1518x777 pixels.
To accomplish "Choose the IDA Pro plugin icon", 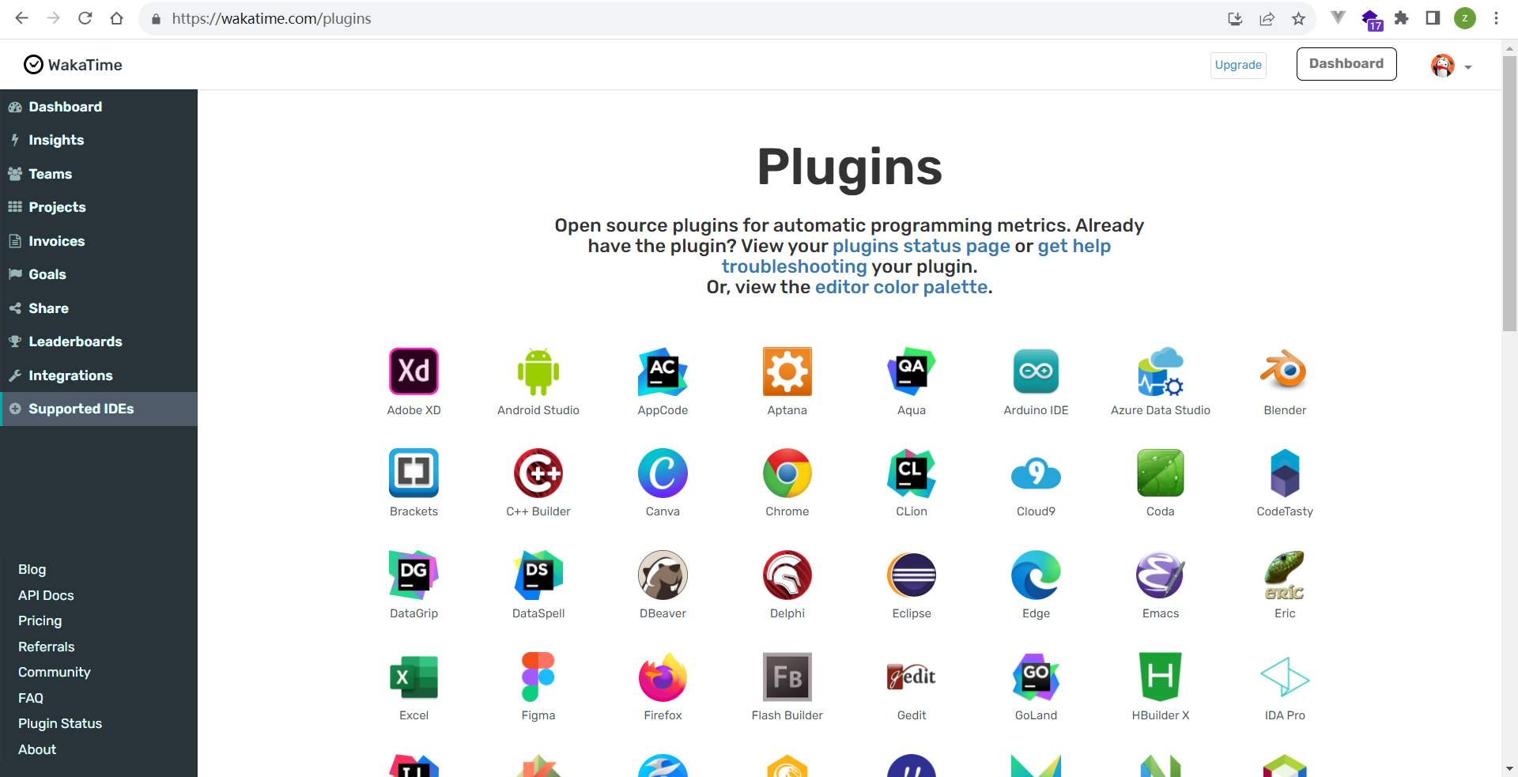I will point(1285,677).
